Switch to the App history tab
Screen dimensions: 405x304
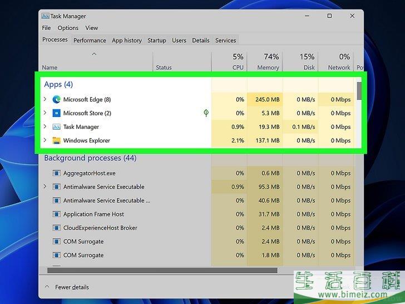(x=127, y=40)
